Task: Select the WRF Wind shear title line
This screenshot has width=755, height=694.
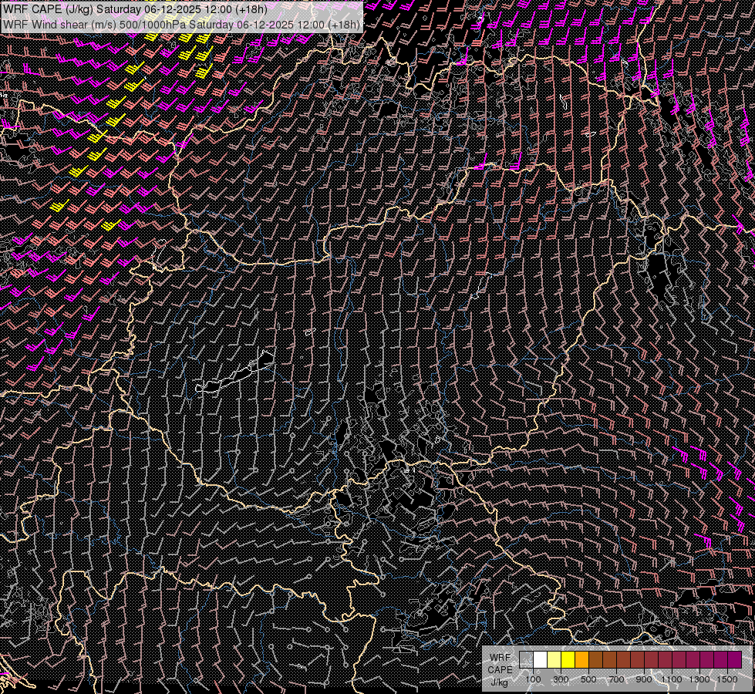Action: coord(181,25)
